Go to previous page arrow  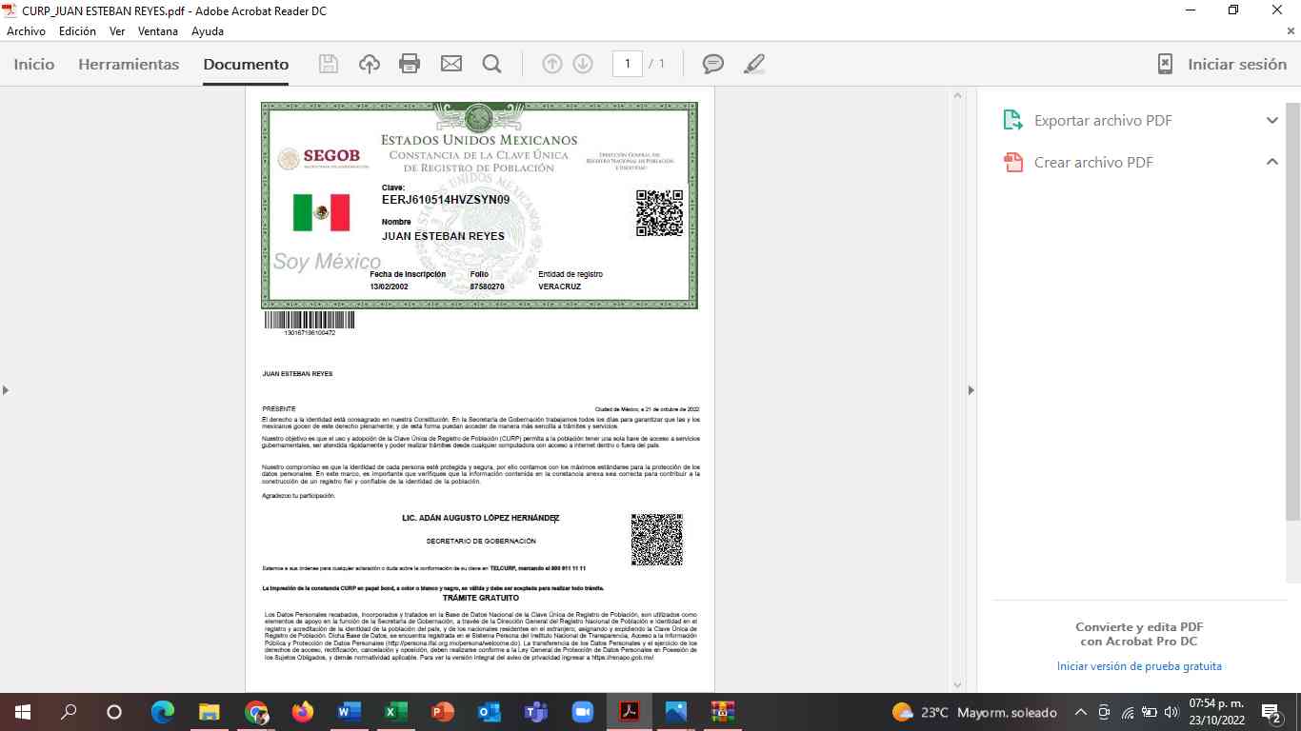[552, 64]
